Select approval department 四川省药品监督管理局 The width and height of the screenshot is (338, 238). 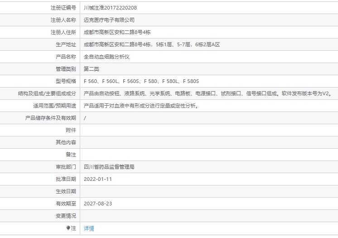(x=109, y=167)
